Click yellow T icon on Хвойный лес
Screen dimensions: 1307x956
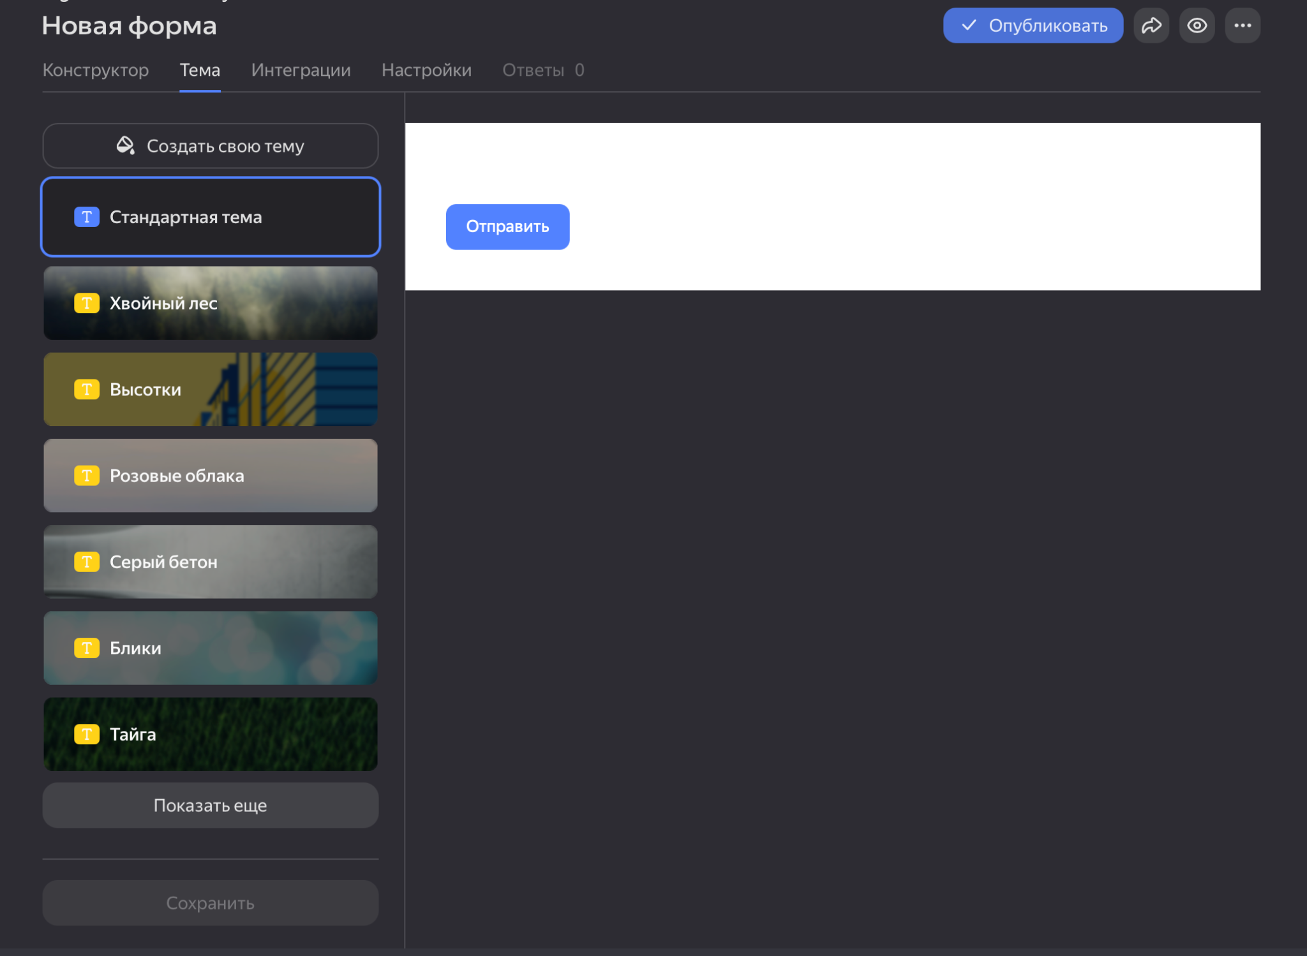click(87, 303)
